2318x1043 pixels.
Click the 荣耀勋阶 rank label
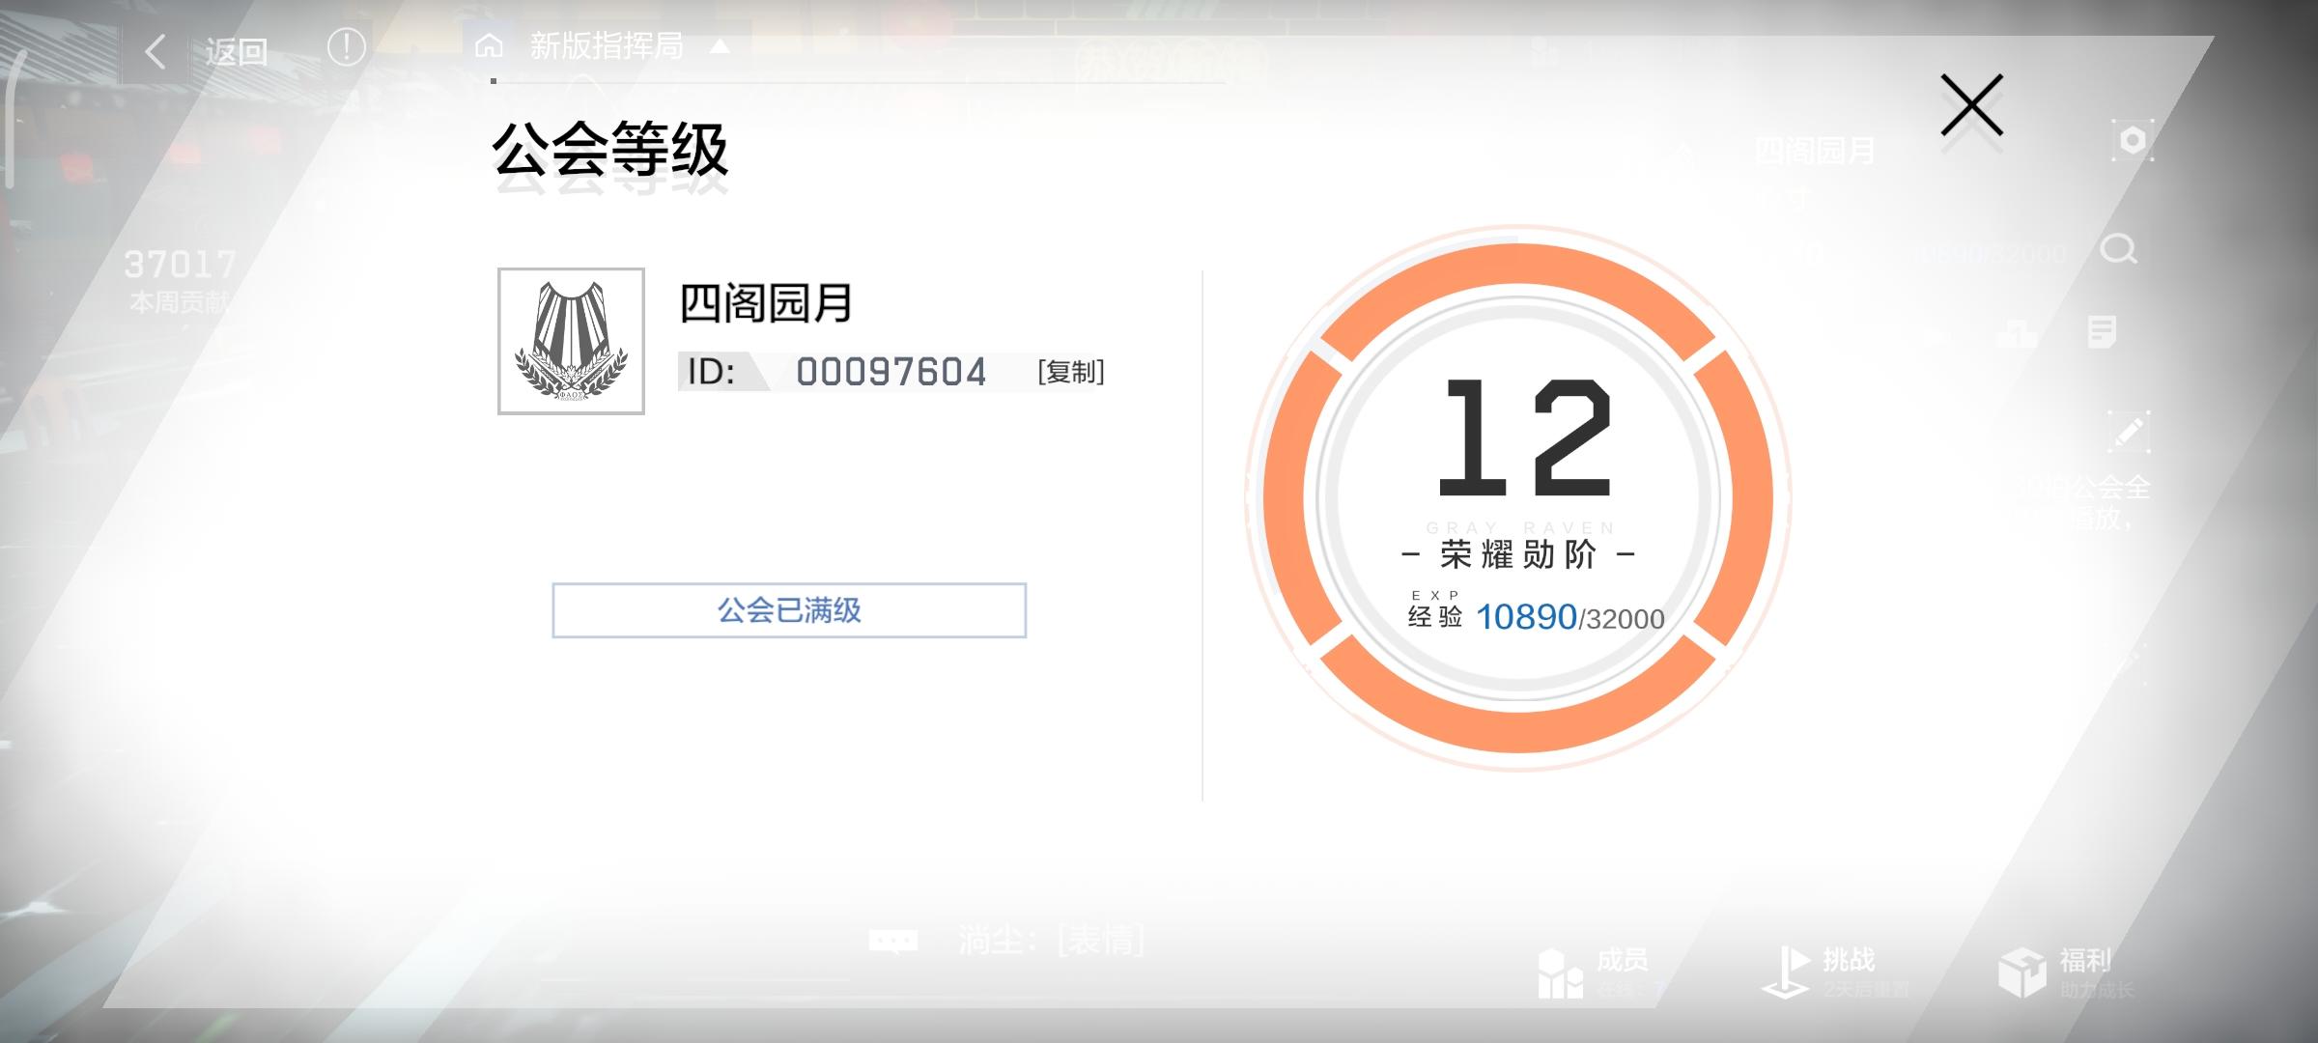(1517, 554)
